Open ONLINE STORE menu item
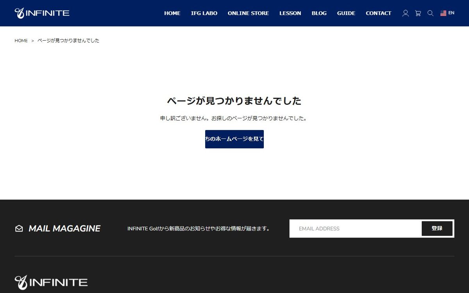The width and height of the screenshot is (469, 293). 248,13
